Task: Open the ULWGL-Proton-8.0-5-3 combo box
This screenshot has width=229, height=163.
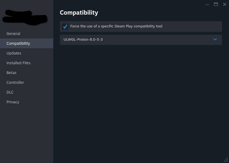Action: tap(136, 40)
